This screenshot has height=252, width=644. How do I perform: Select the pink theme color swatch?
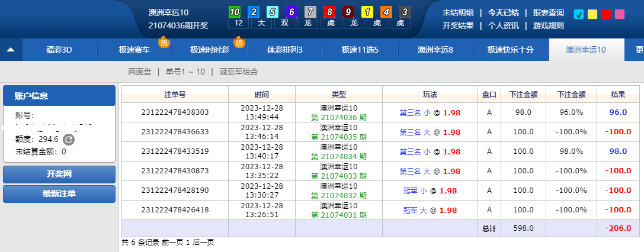pos(619,14)
